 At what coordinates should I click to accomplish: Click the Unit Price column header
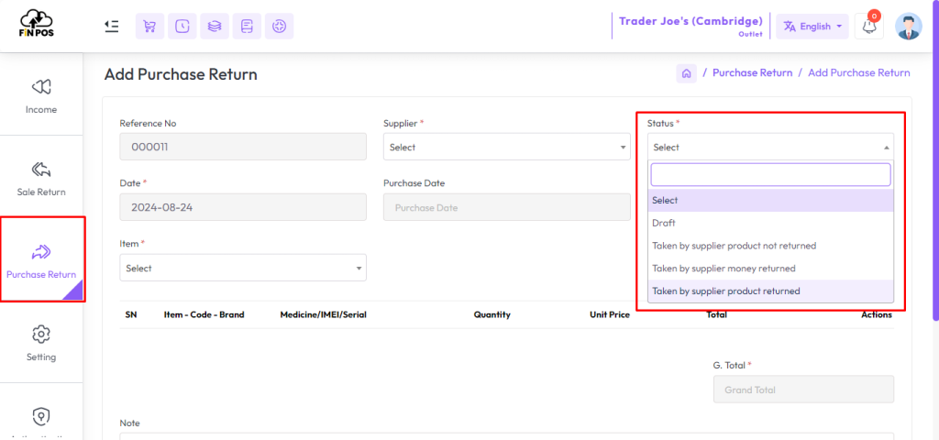coord(610,314)
